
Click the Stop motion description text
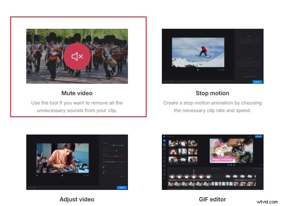212,107
